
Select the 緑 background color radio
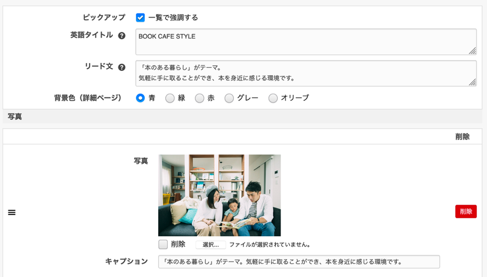tap(170, 98)
